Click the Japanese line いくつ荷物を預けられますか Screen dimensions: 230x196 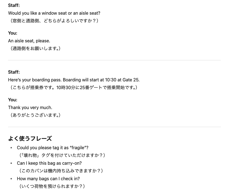point(52,186)
